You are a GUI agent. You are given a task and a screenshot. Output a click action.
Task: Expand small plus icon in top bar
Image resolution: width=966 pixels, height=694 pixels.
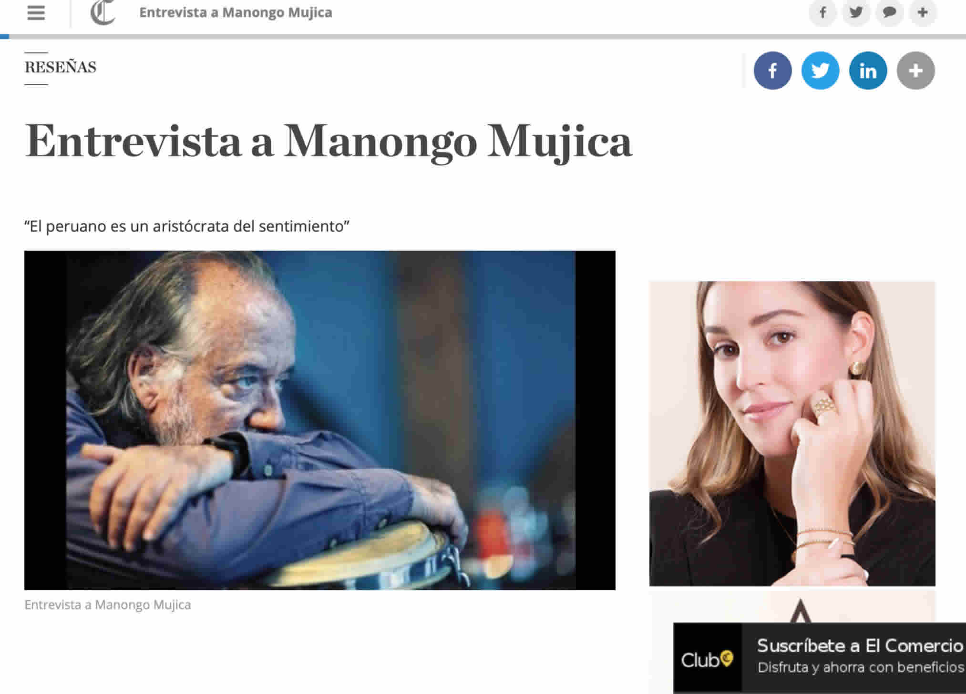[923, 12]
